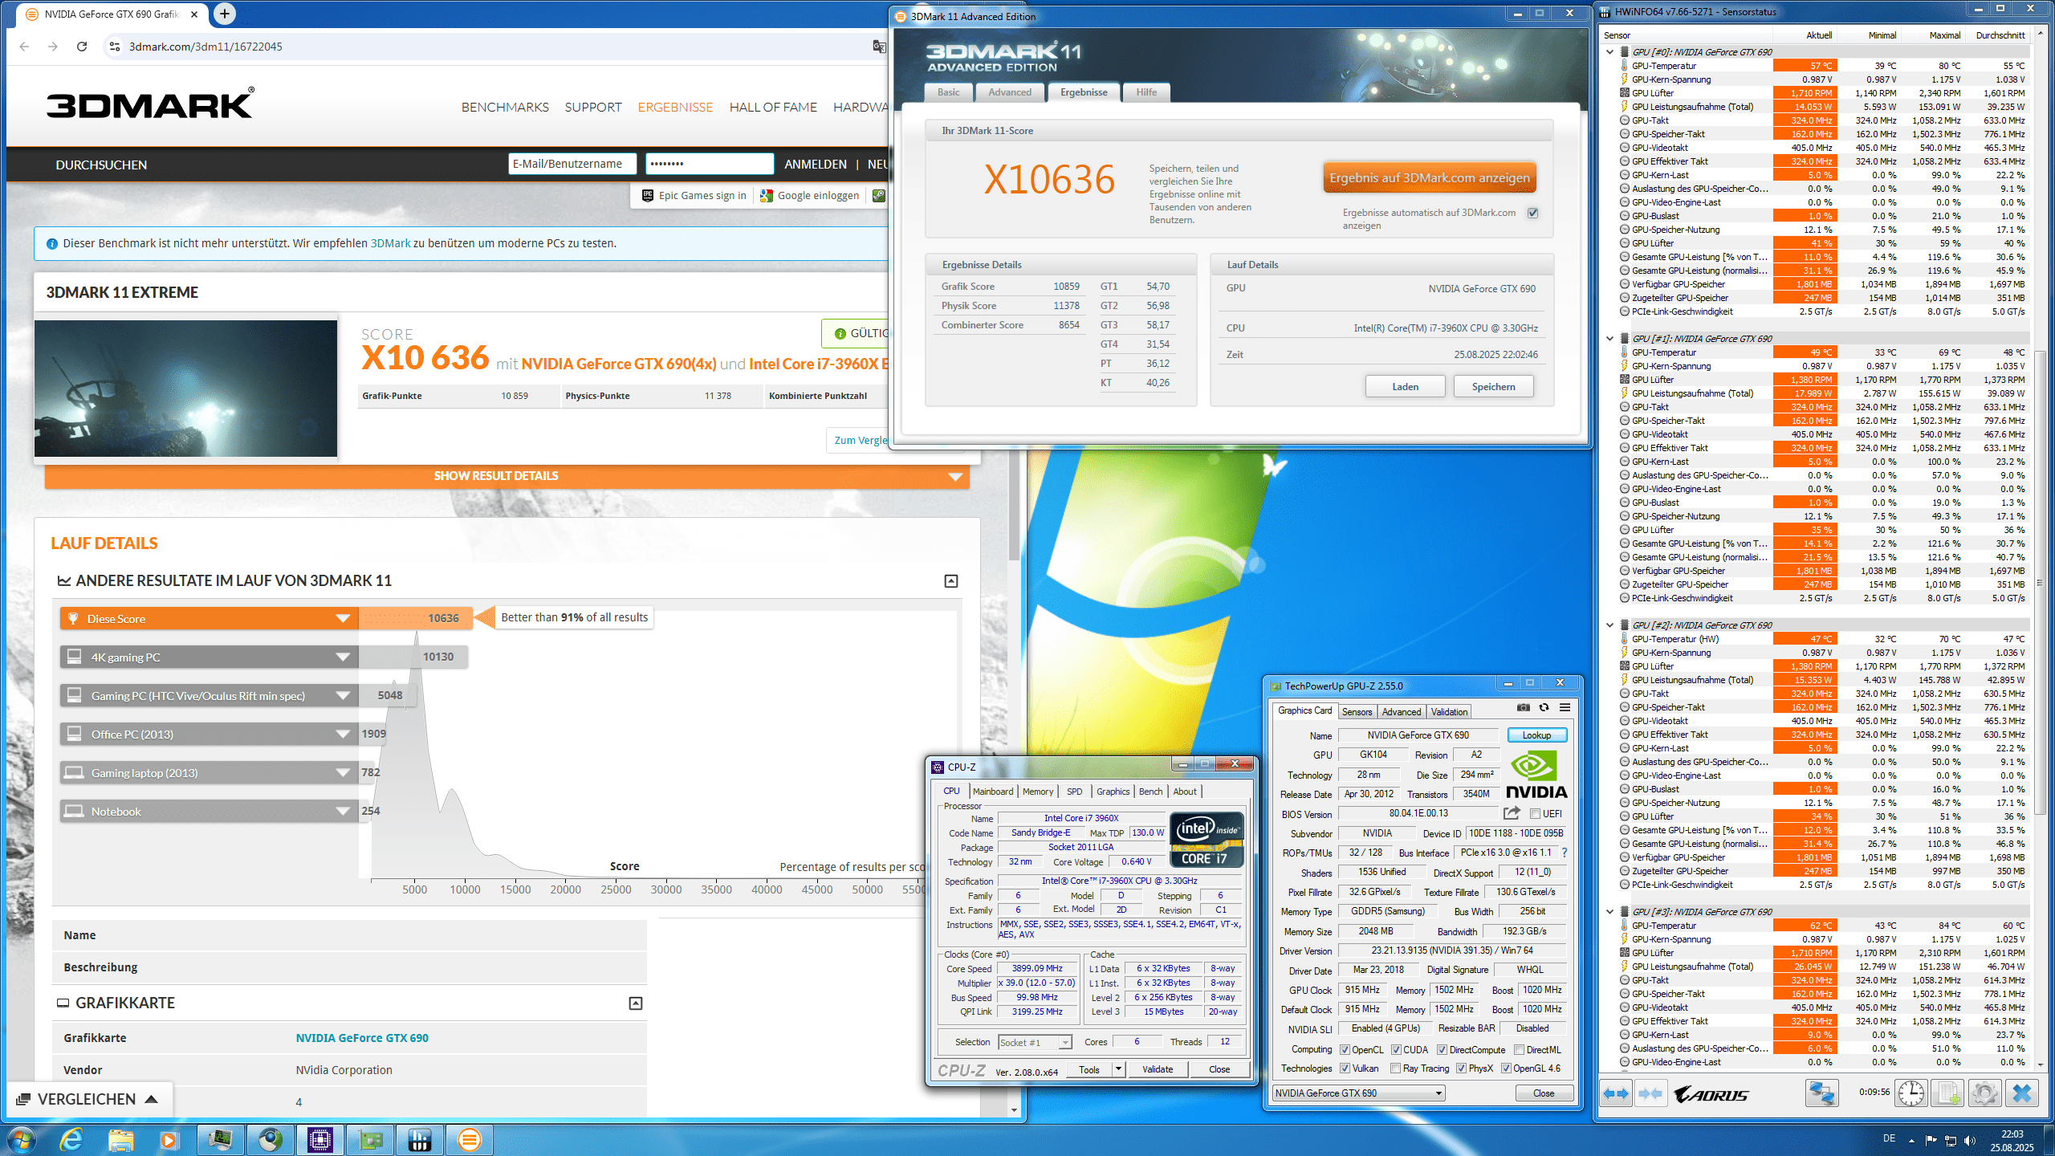The width and height of the screenshot is (2055, 1156).
Task: Click the Bus Interface question mark
Action: tap(1565, 853)
